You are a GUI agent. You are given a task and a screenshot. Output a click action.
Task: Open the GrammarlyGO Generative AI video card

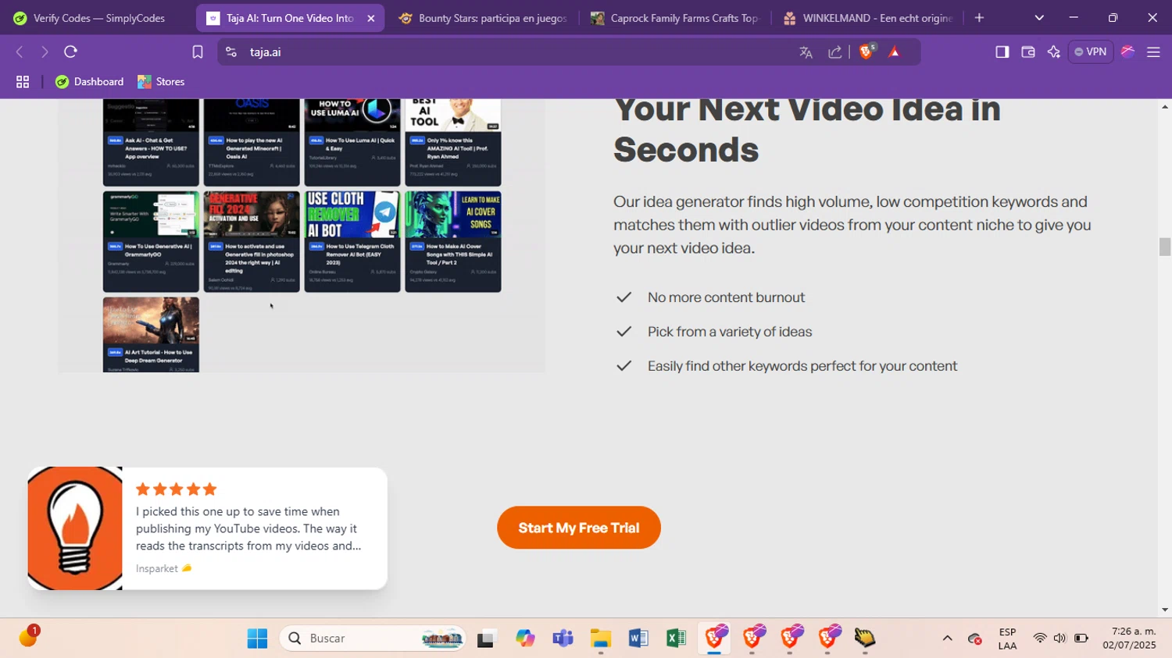coord(151,242)
